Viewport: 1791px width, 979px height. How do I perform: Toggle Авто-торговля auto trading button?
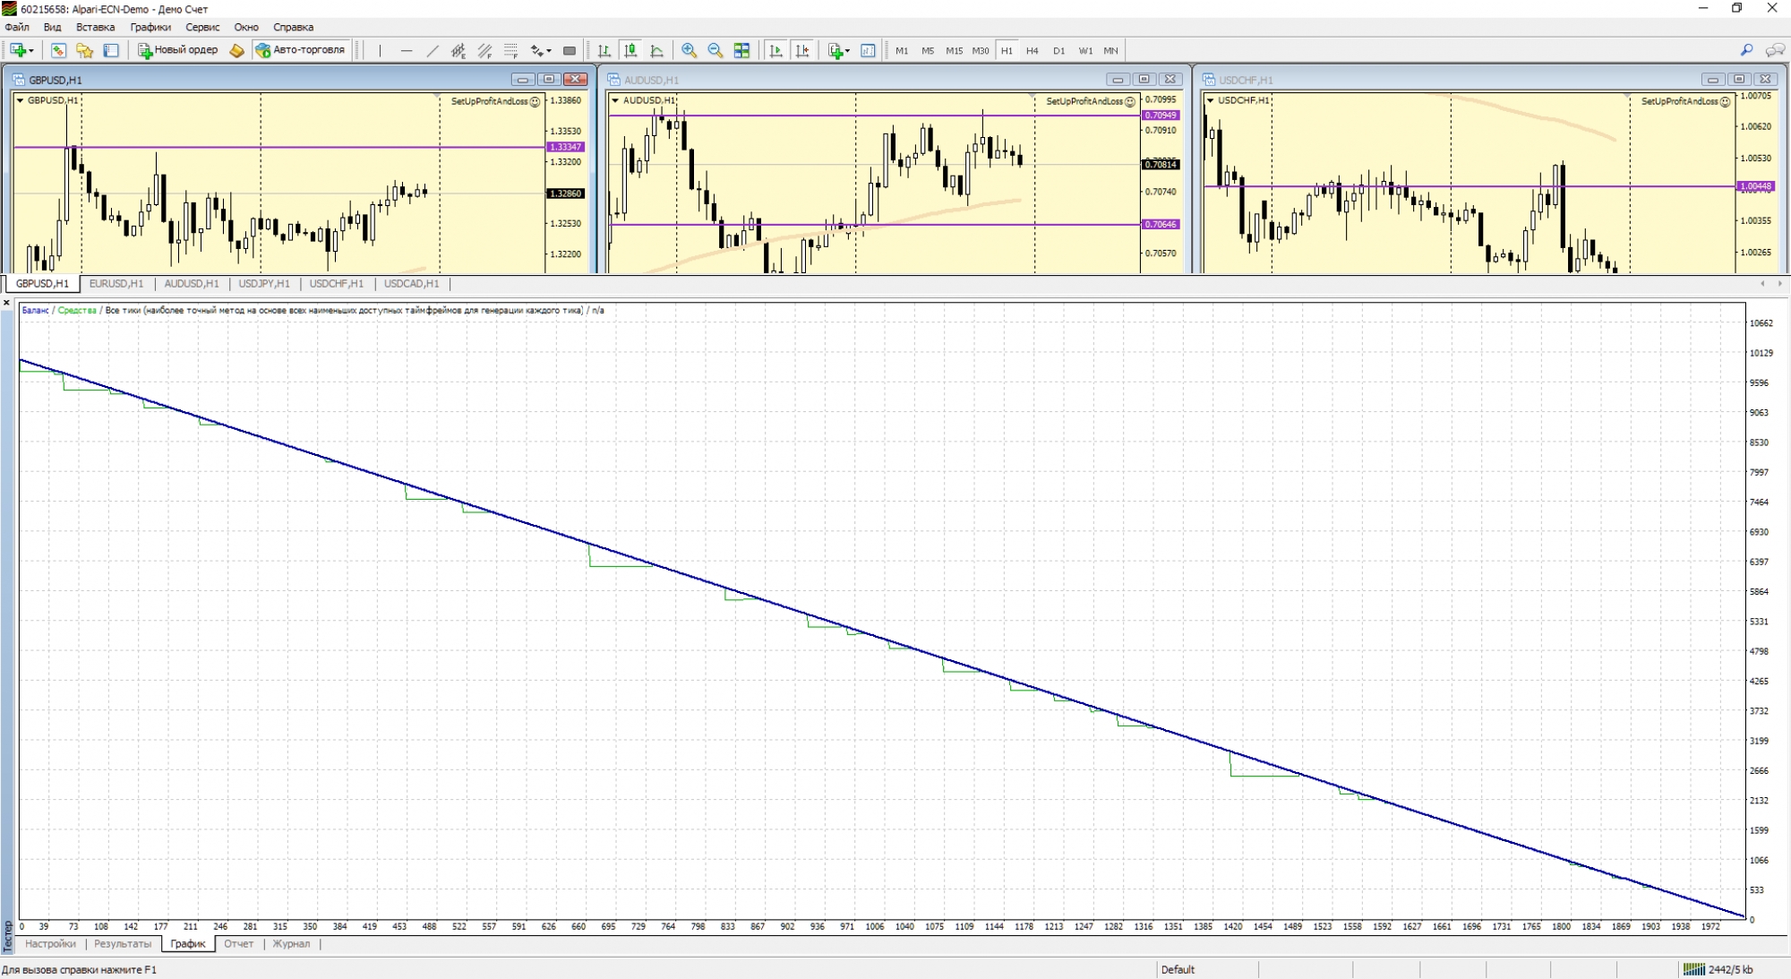click(x=301, y=50)
